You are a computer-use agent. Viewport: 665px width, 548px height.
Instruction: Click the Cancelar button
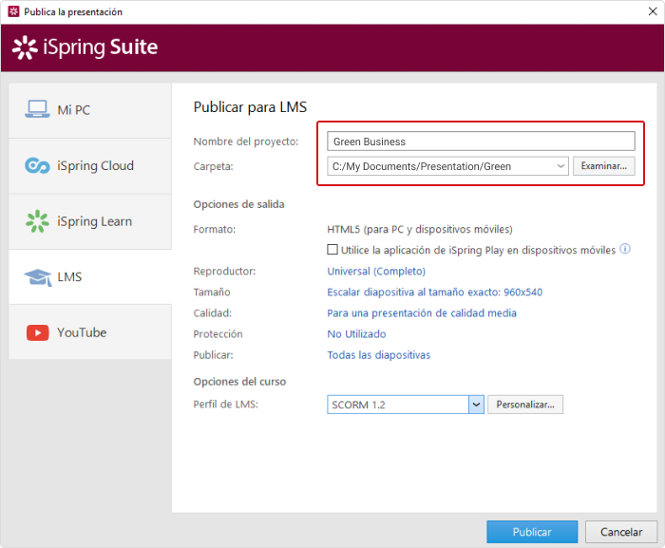(x=621, y=532)
